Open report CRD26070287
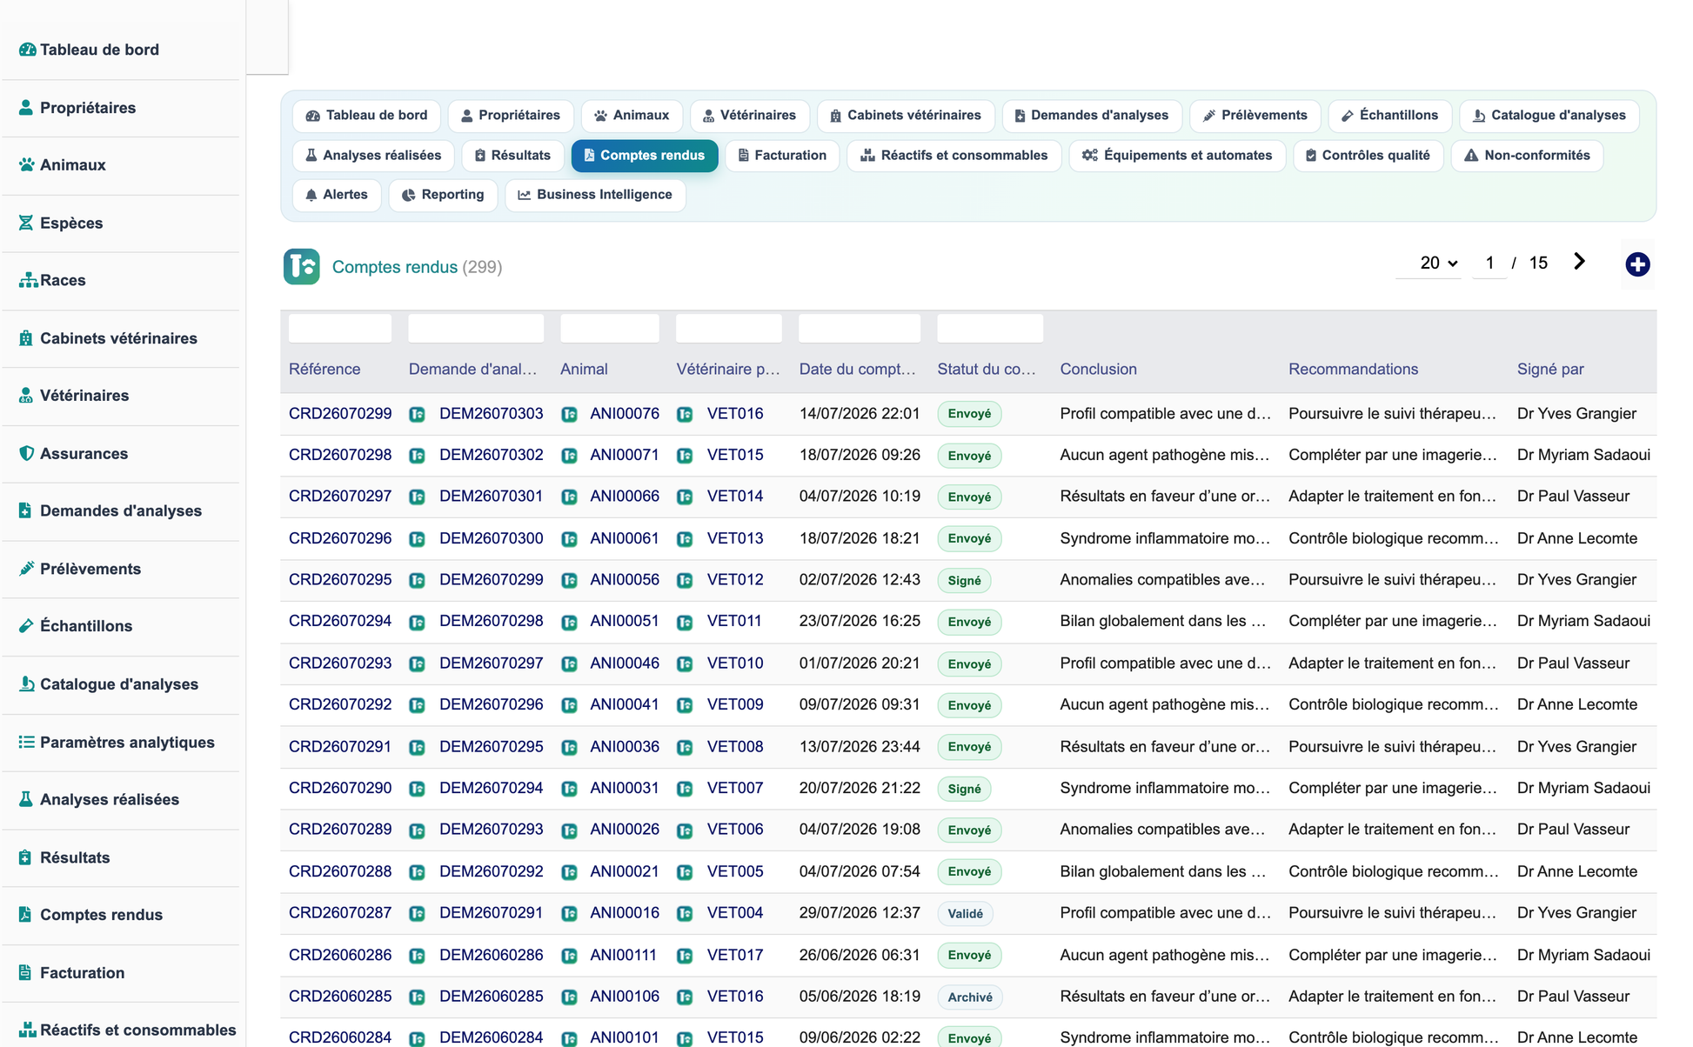Viewport: 1693px width, 1047px height. point(340,913)
